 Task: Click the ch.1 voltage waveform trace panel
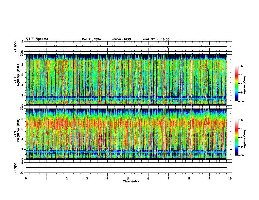pyautogui.click(x=128, y=46)
